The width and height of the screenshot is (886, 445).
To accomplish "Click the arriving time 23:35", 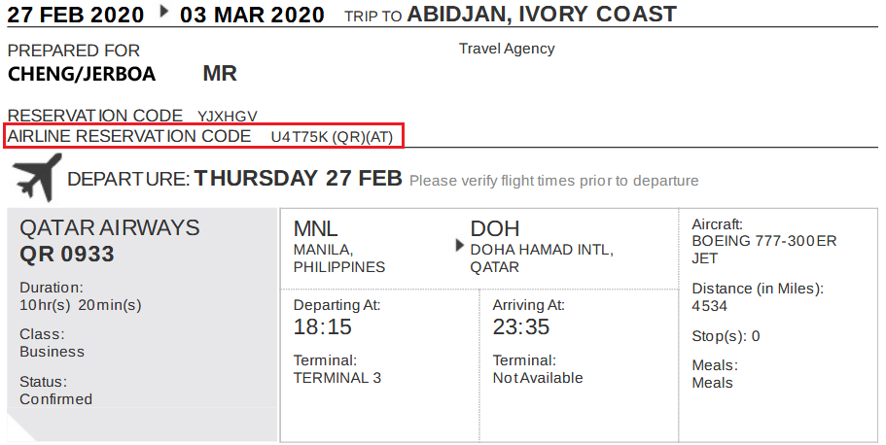I will [521, 327].
